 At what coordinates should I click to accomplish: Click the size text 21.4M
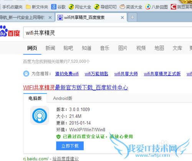[x=75, y=116]
